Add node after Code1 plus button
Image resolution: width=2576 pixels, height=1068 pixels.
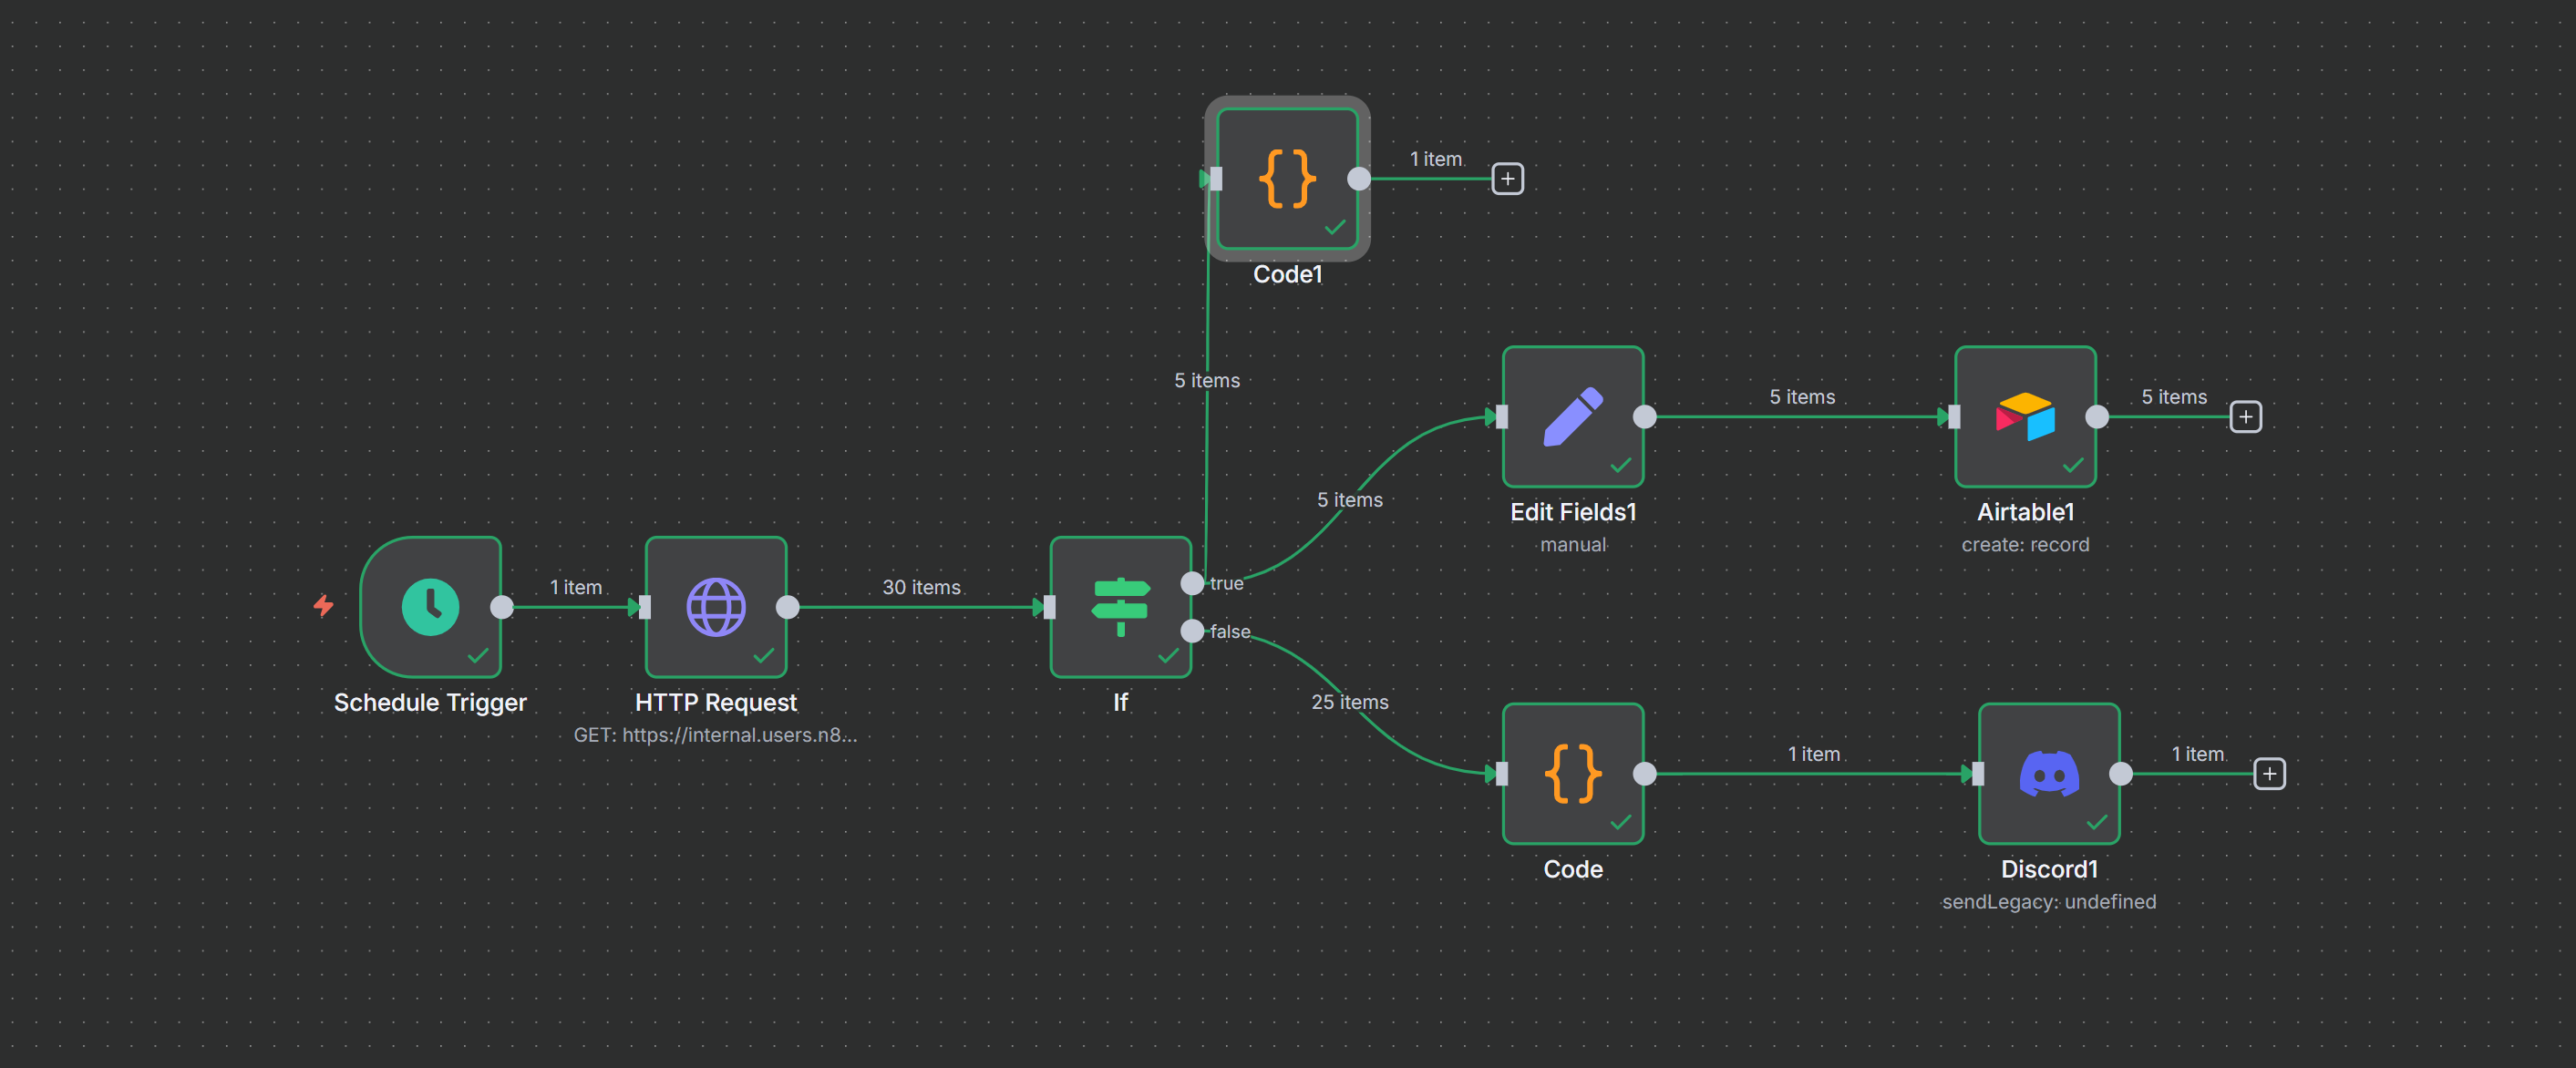click(x=1507, y=179)
